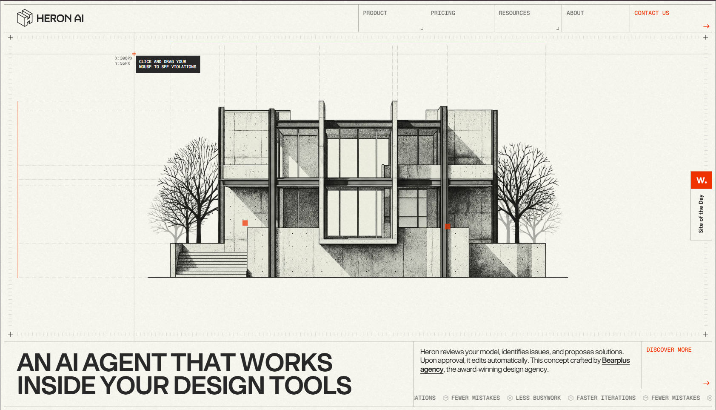This screenshot has width=716, height=410.
Task: Click the arrow icon in the Contact Us cell
Action: coord(706,26)
